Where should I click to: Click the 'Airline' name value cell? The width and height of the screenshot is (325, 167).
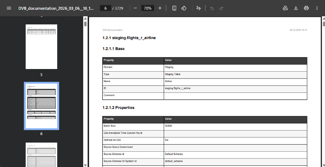(235, 82)
